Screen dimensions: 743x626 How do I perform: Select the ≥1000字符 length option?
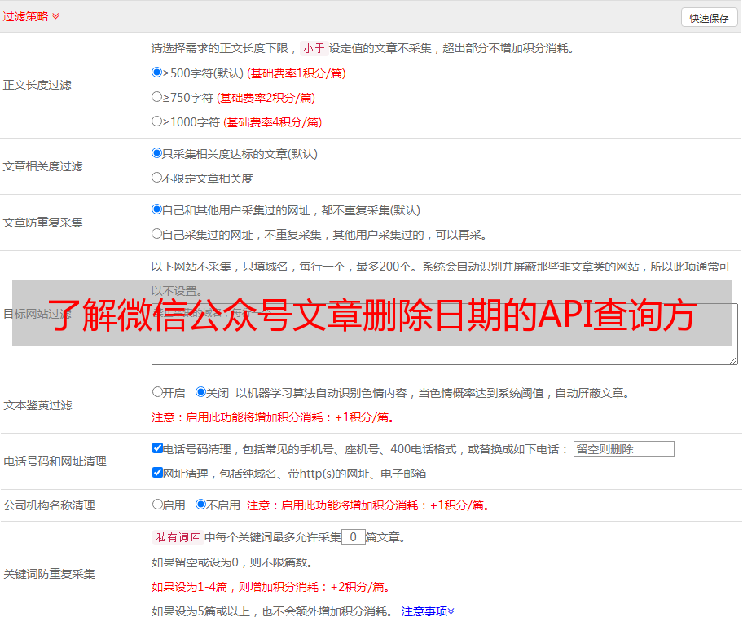[x=157, y=121]
